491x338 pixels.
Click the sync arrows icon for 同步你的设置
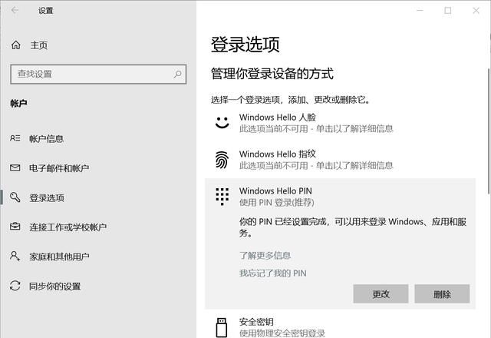pyautogui.click(x=15, y=286)
